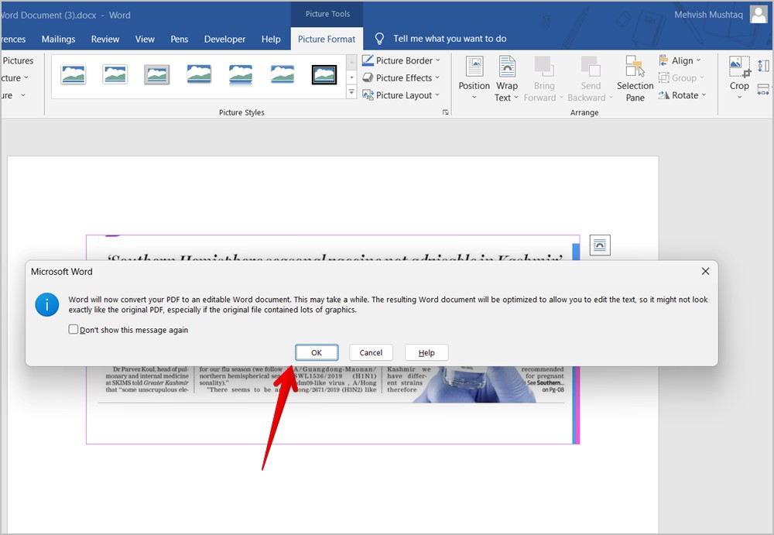Click Cancel in the conversion dialog

[x=371, y=352]
